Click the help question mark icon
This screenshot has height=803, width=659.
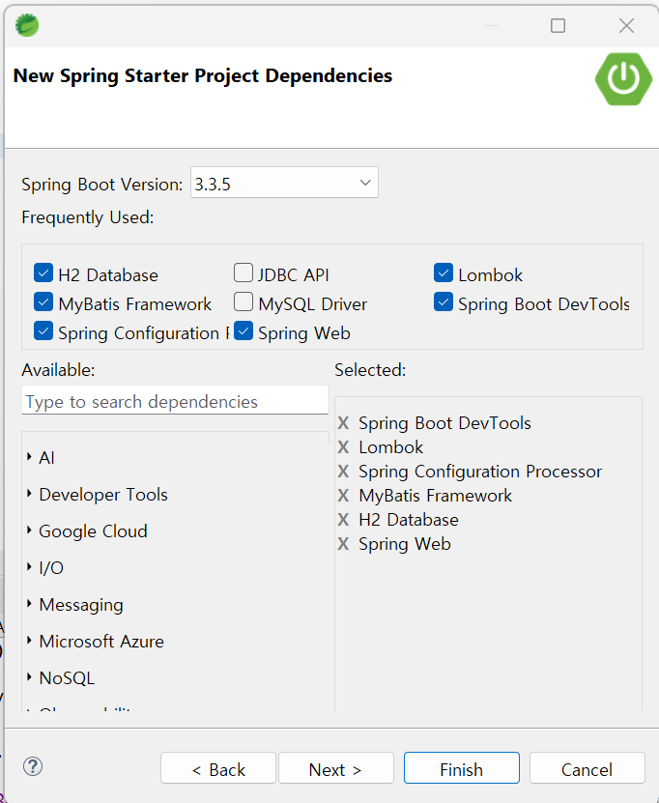click(33, 767)
